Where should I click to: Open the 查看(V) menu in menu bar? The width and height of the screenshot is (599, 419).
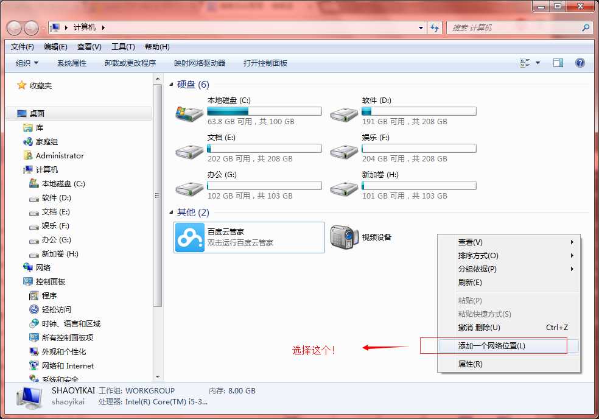89,47
